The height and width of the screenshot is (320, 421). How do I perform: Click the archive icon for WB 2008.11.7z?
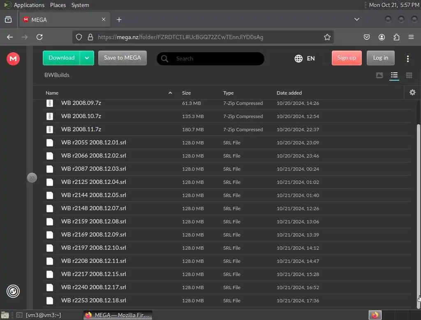pyautogui.click(x=50, y=129)
